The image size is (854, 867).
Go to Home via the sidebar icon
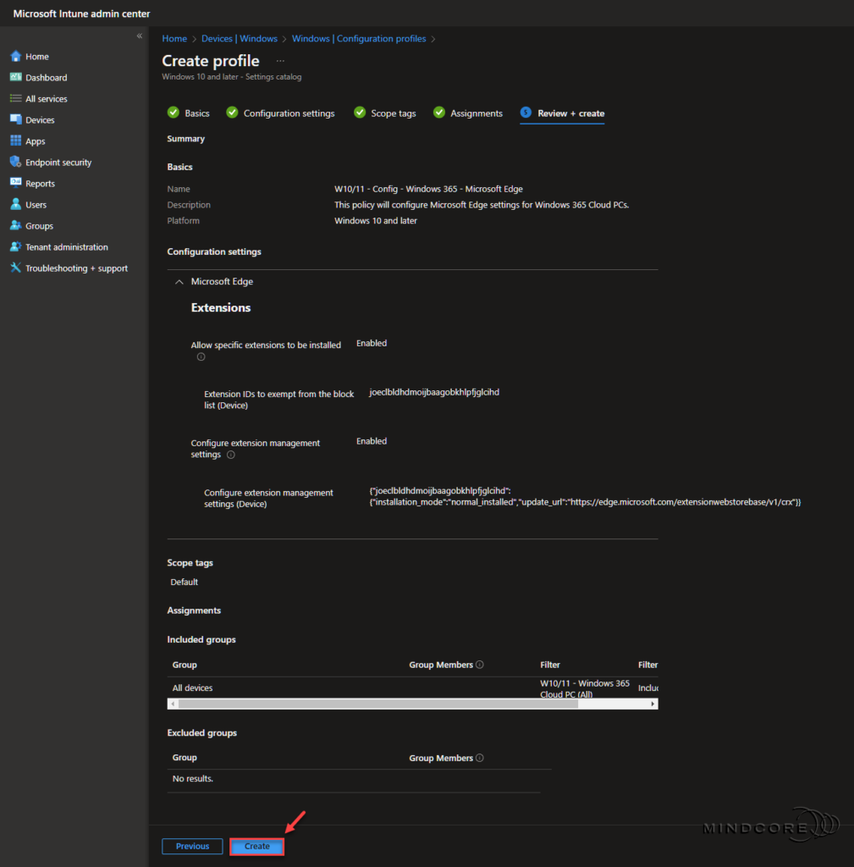[x=36, y=56]
